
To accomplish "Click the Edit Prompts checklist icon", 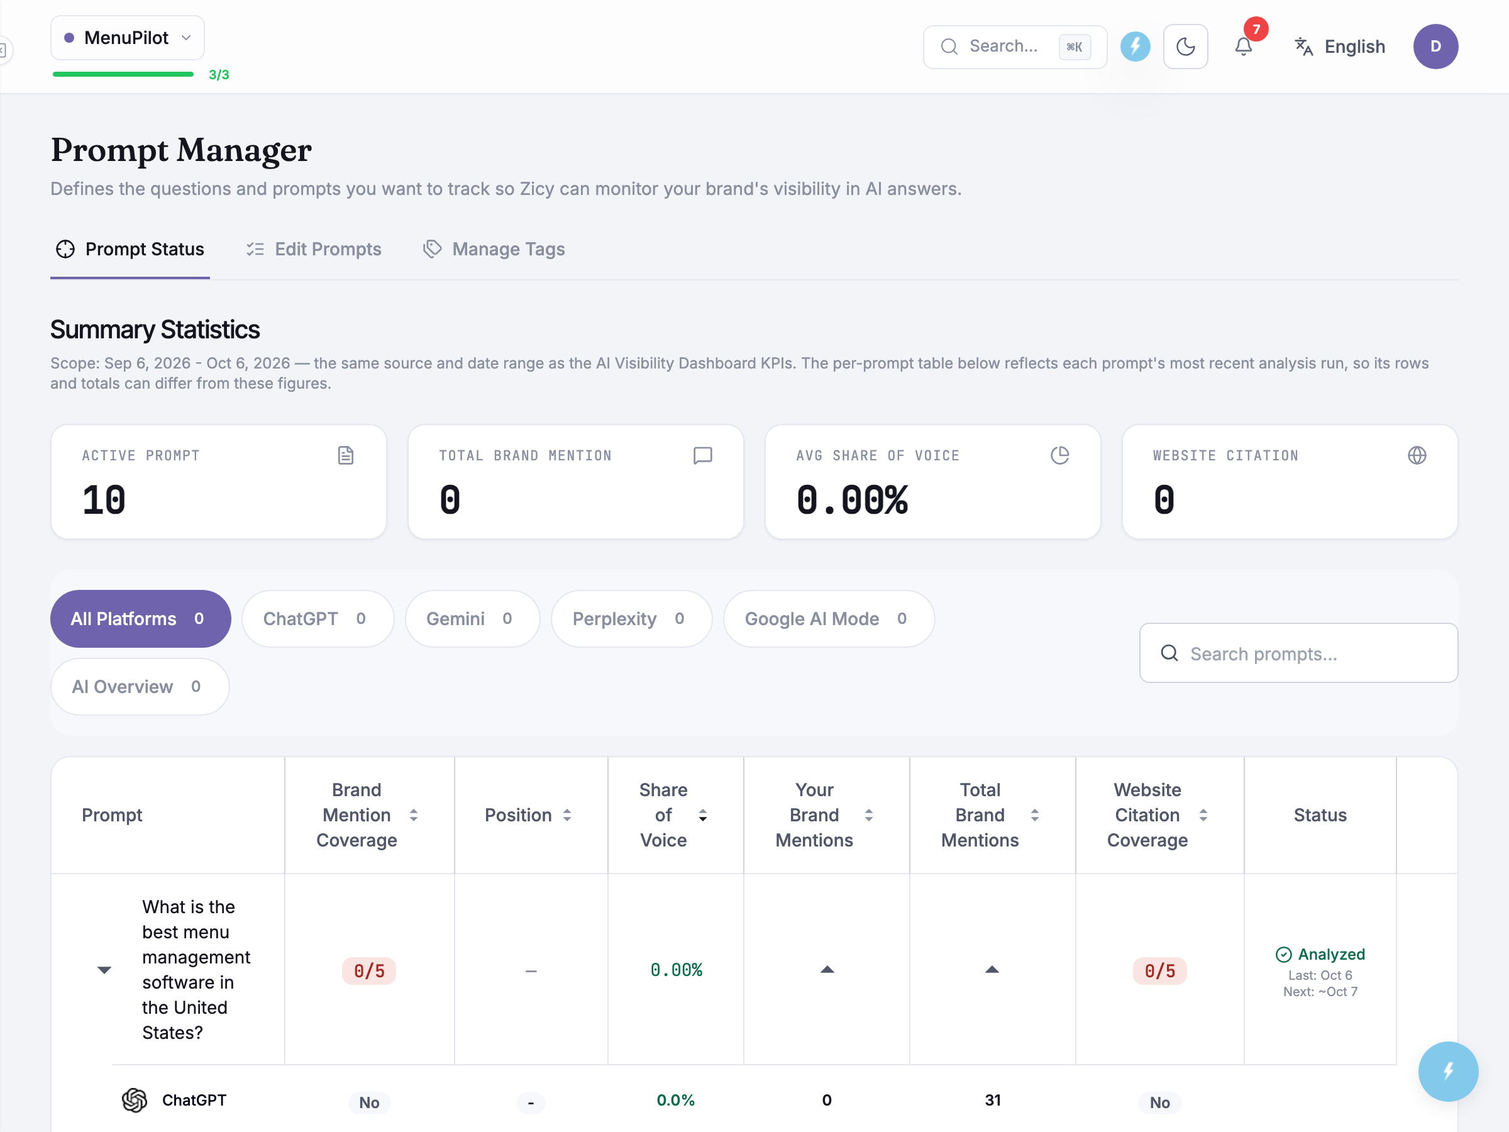I will tap(255, 249).
